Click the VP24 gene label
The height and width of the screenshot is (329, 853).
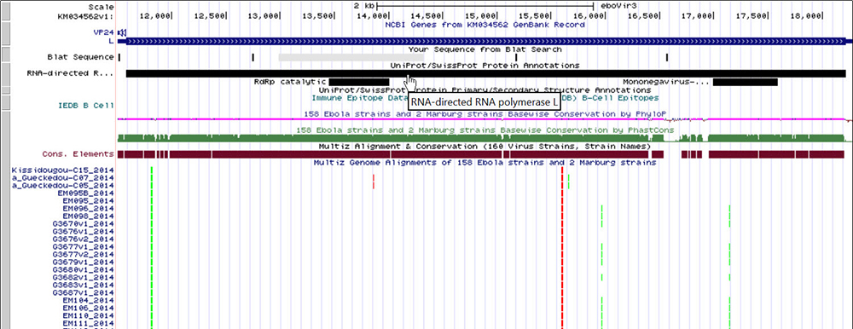[103, 32]
